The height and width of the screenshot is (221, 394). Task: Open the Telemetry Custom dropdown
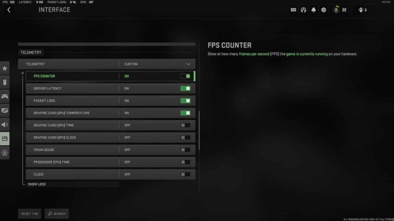[107, 64]
